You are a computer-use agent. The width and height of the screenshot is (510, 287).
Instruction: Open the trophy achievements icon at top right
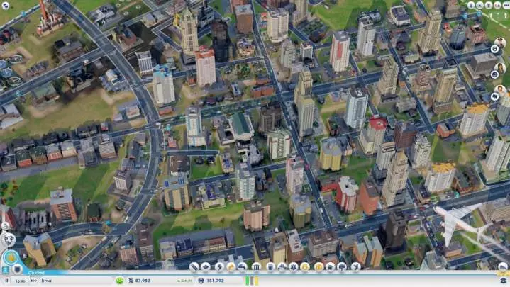(489, 5)
